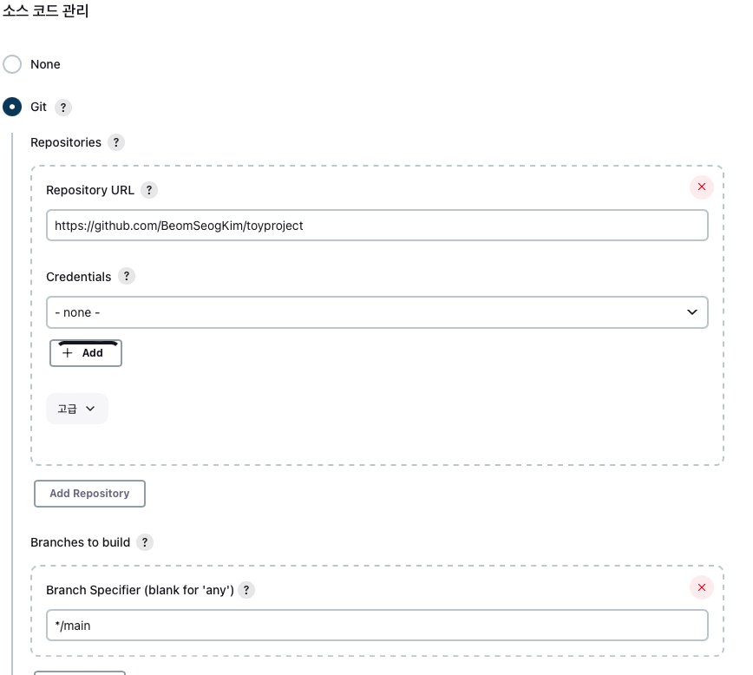Viewport: 753px width, 675px height.
Task: Select the Git radio button
Action: (12, 107)
